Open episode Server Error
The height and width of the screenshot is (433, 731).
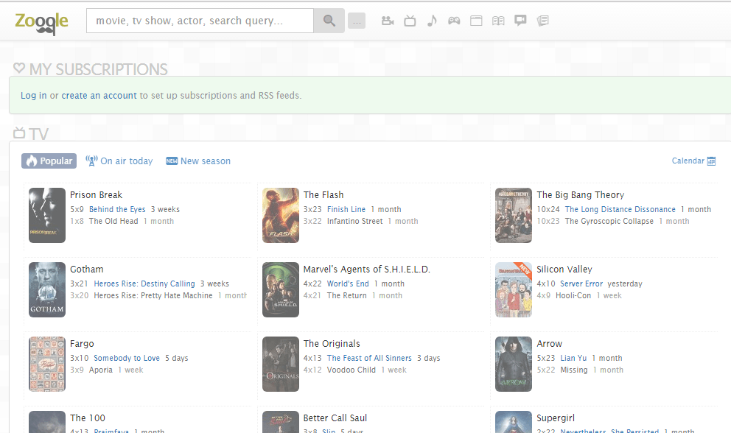click(x=581, y=284)
